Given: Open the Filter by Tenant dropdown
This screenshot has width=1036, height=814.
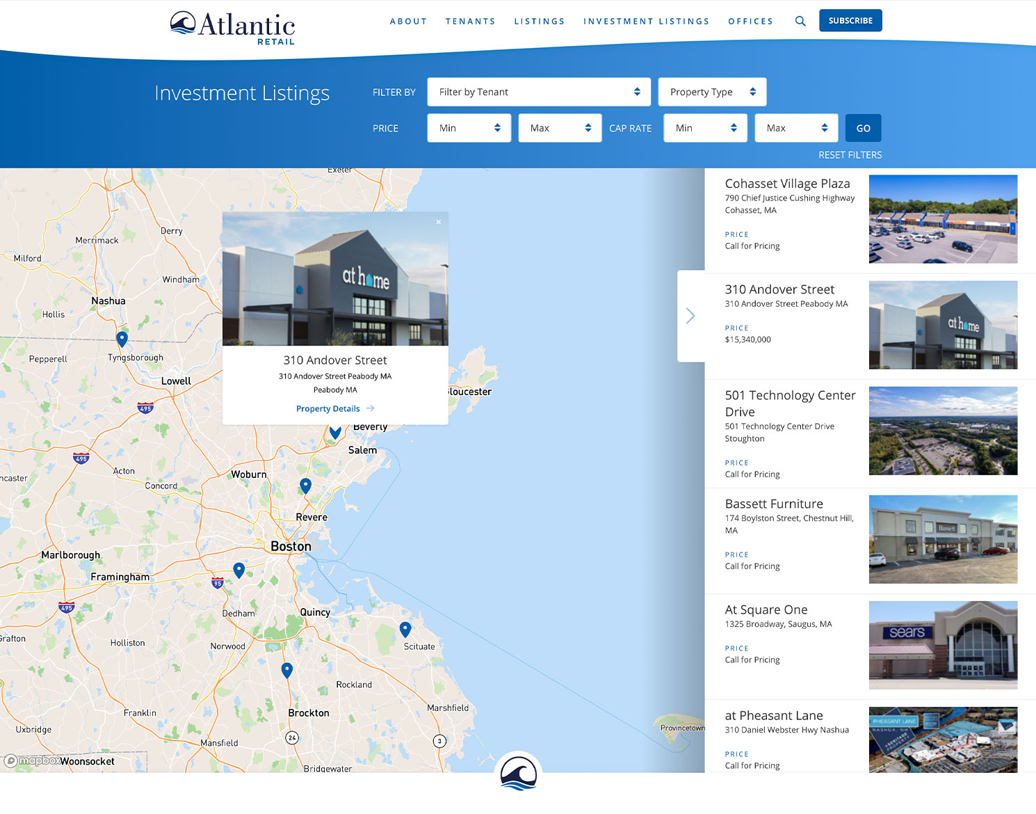Looking at the screenshot, I should click(x=539, y=92).
